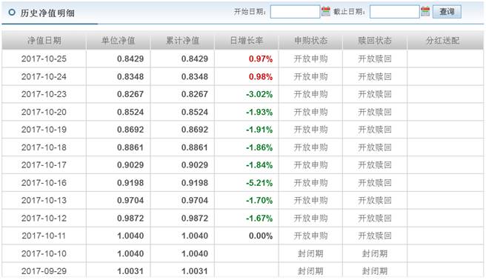Click 开放赎回 in the 2017-10-11 row

[375, 236]
